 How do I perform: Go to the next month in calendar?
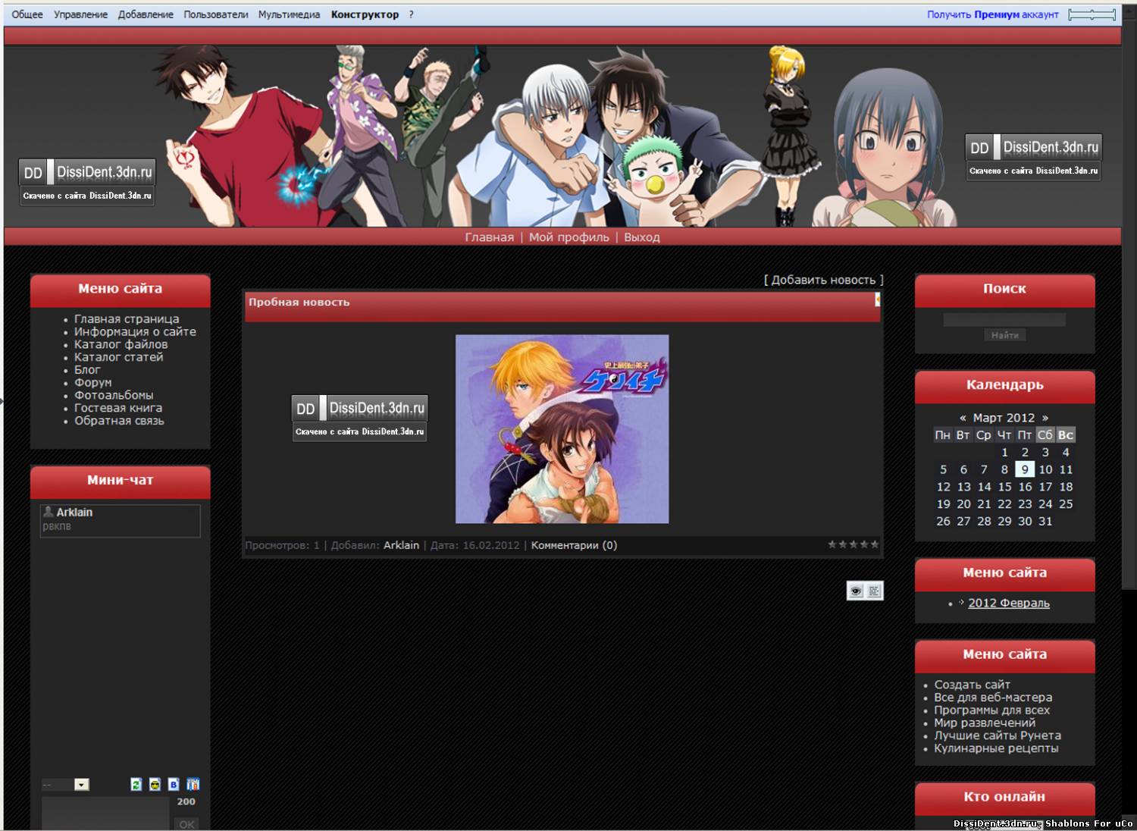pyautogui.click(x=1045, y=418)
